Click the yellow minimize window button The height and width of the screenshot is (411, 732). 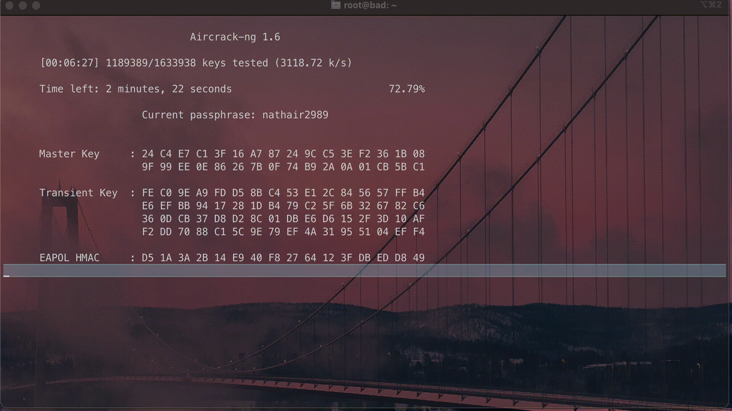(x=23, y=5)
